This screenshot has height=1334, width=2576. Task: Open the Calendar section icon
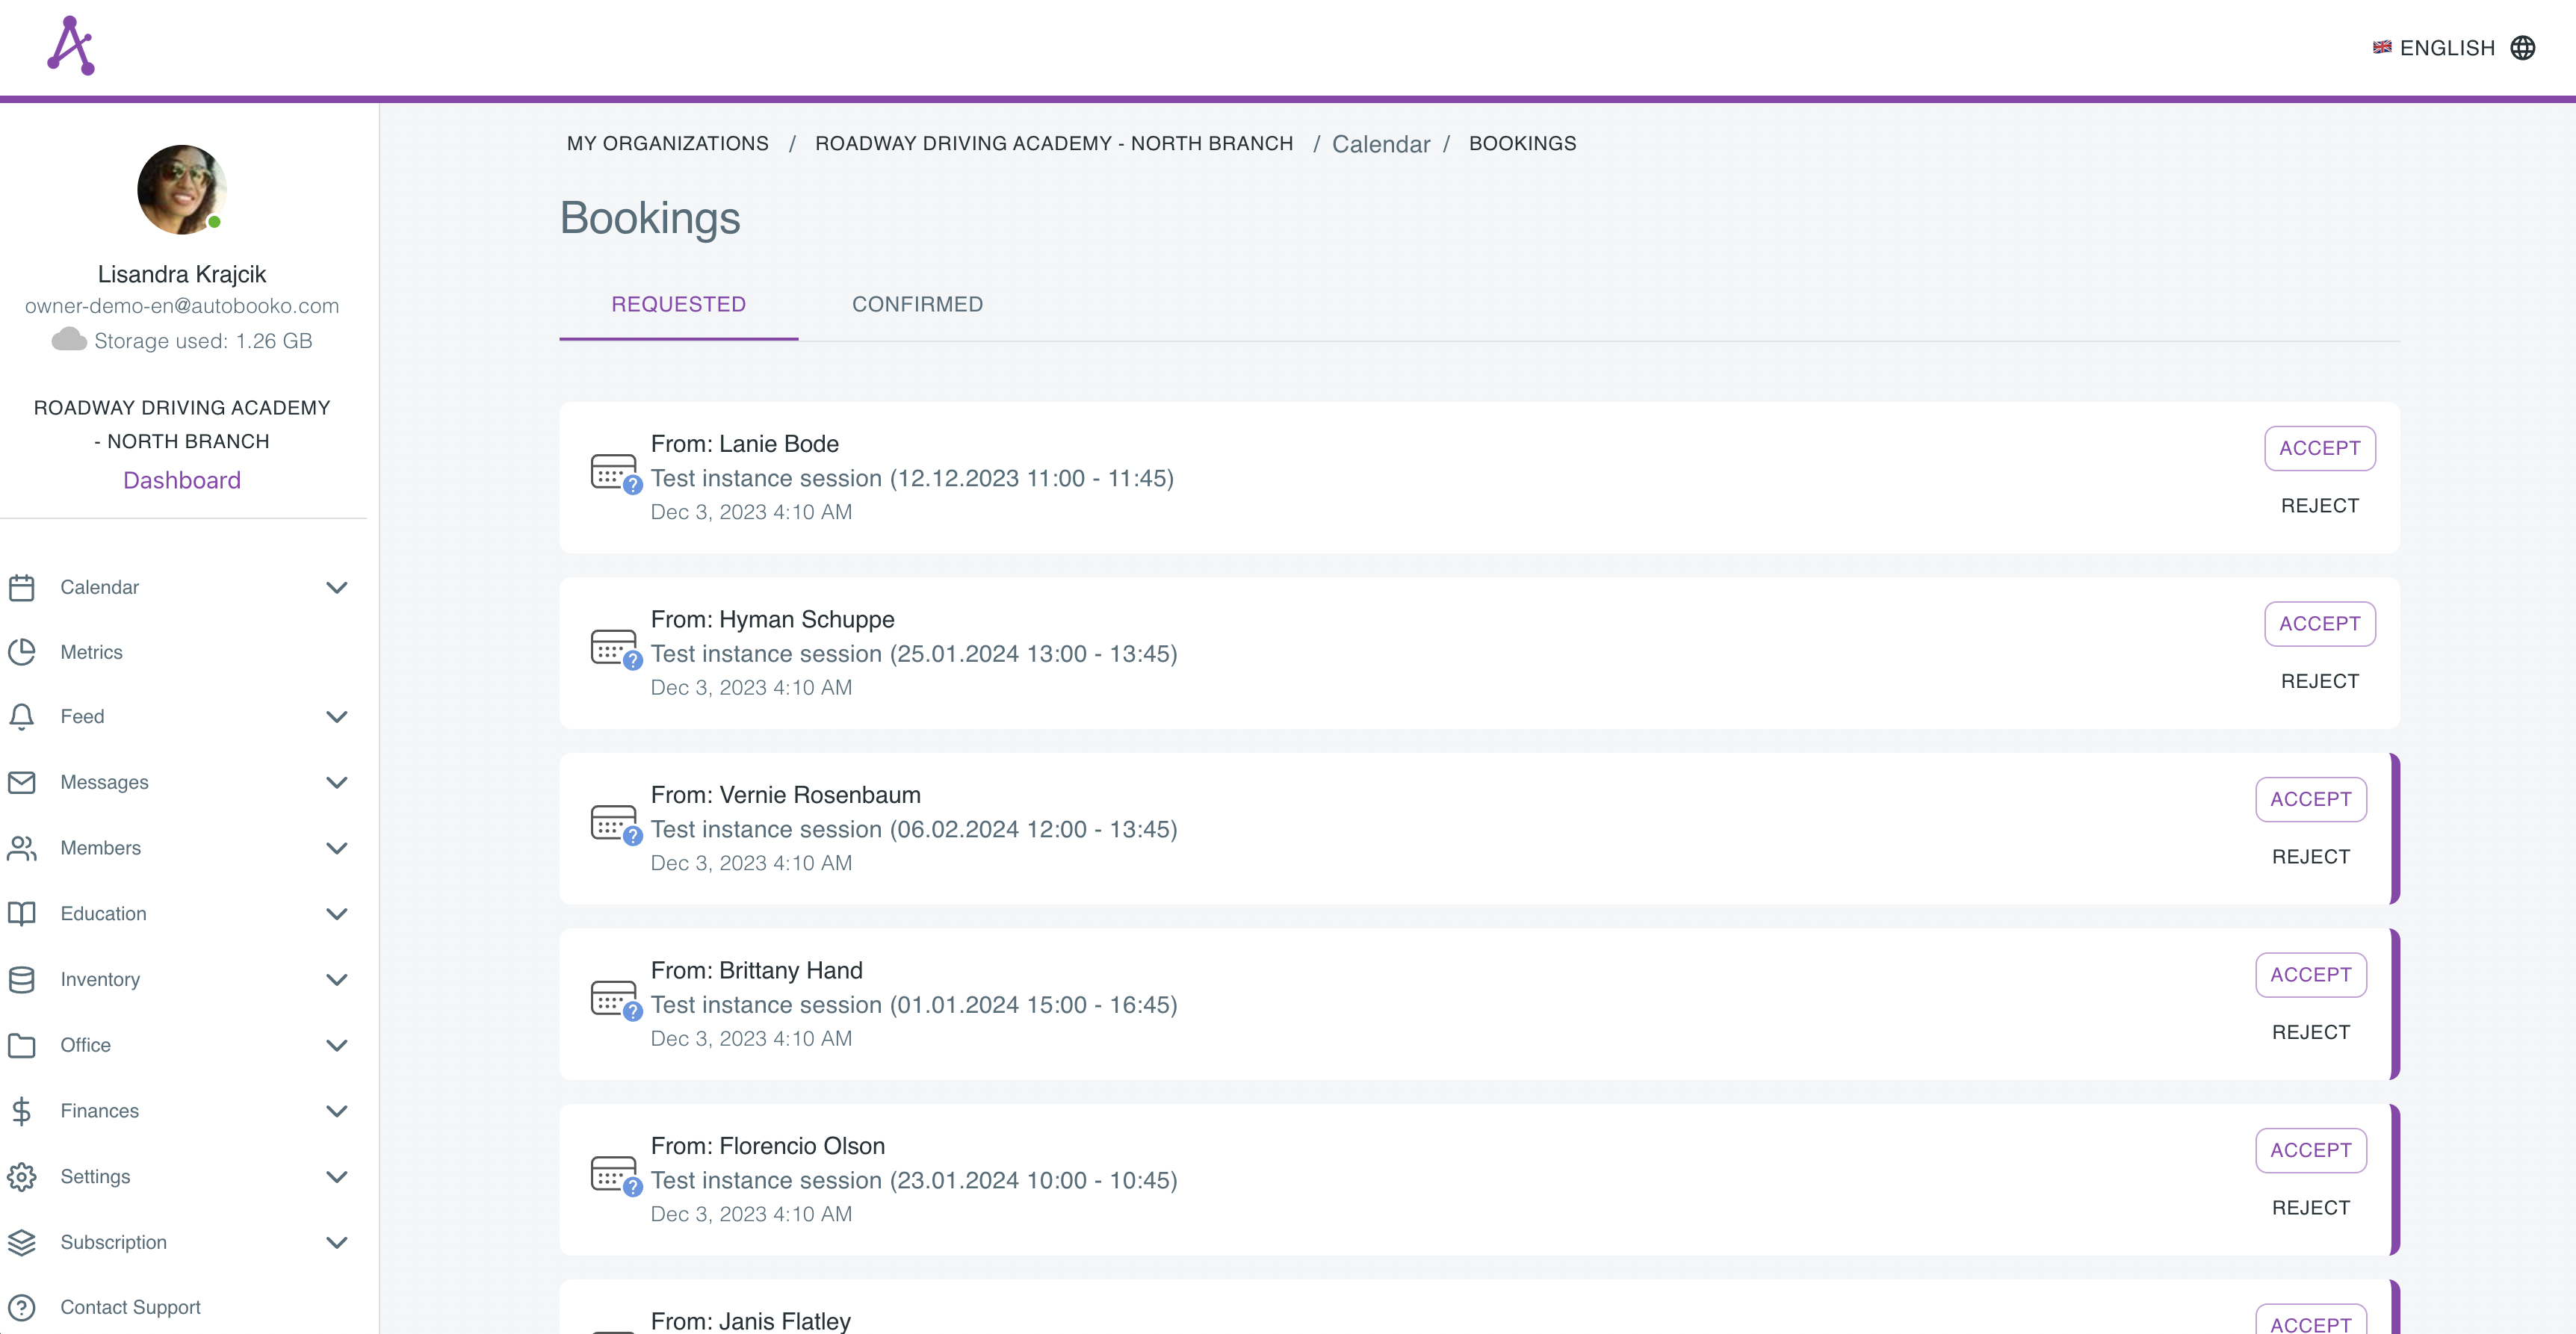[22, 587]
